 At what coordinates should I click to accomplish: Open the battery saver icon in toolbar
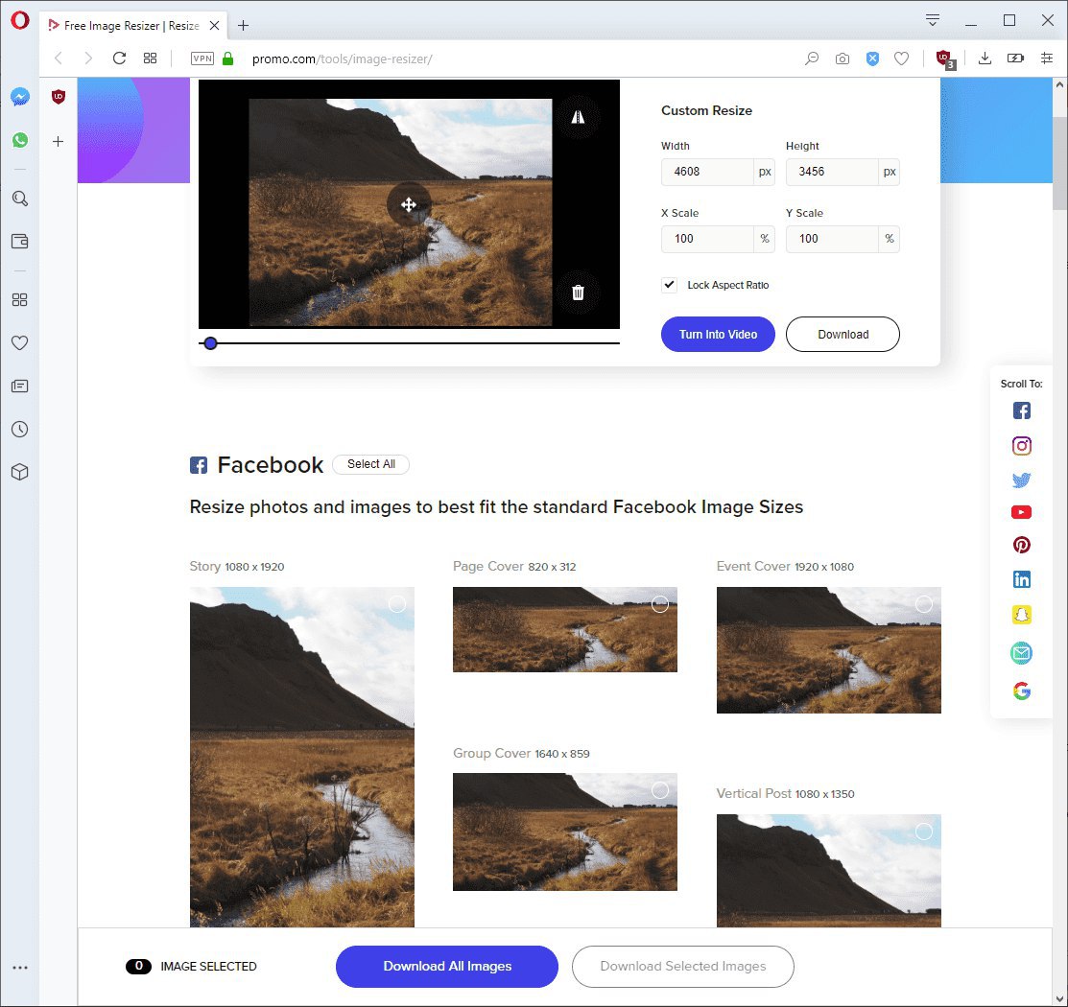1015,59
